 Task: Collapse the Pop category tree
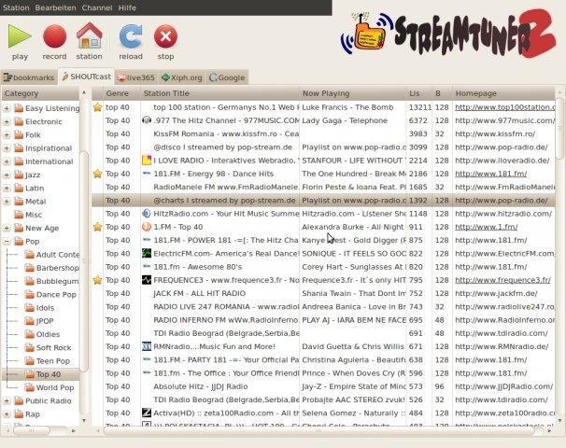[x=7, y=241]
